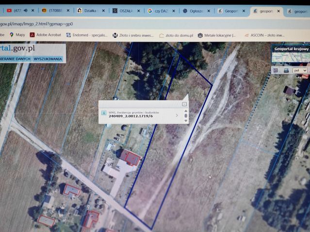Mute the YouTube tab speaker icon
The image size is (310, 232).
click(x=26, y=10)
